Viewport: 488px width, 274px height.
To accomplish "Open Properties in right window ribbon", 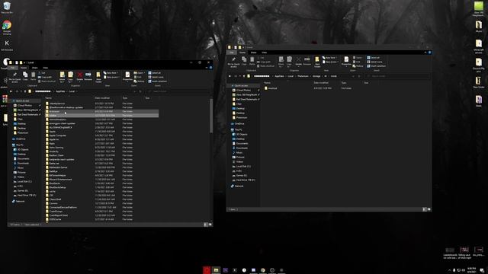I will click(346, 61).
